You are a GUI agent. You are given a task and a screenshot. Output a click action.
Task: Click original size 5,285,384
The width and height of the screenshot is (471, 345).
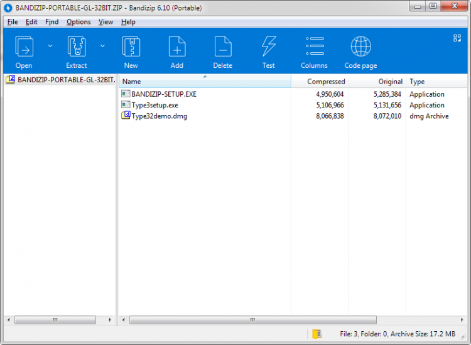(x=387, y=94)
